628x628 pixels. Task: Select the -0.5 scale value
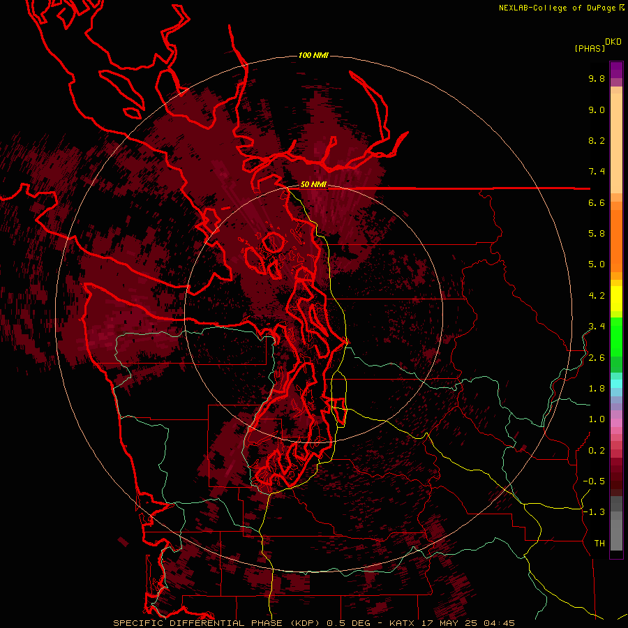[x=594, y=481]
